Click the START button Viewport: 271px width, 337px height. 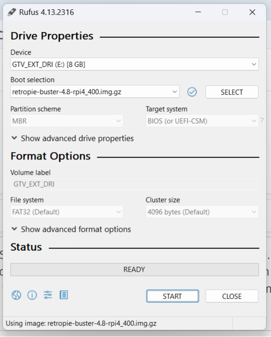(x=172, y=296)
